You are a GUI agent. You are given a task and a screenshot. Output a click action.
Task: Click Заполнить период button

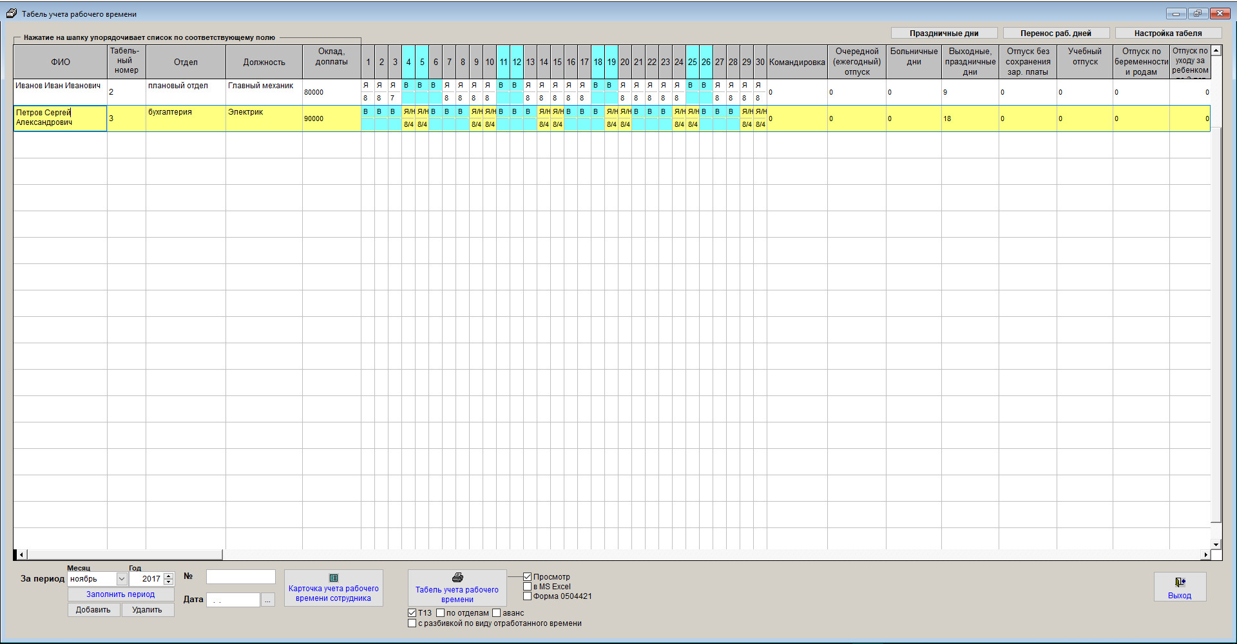(120, 594)
